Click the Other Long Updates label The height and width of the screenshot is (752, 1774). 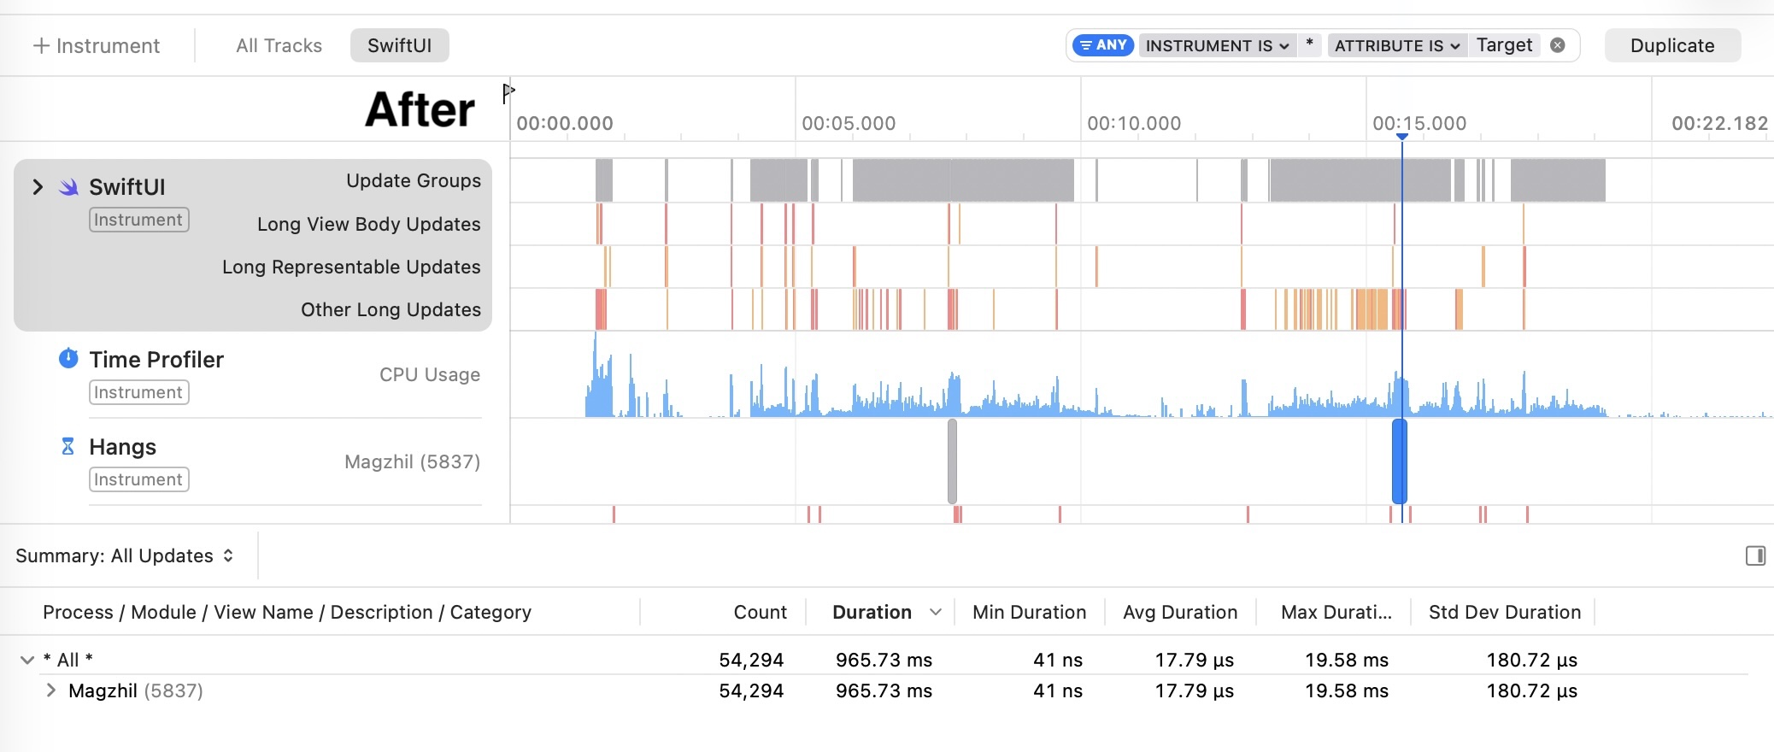(x=391, y=309)
